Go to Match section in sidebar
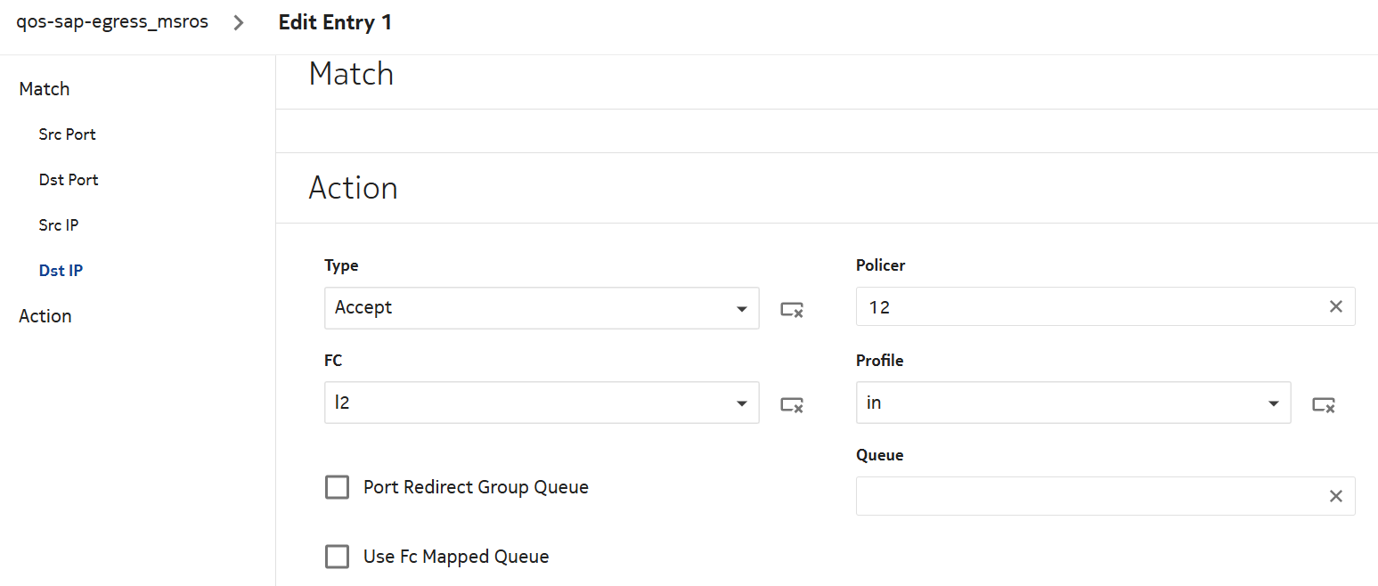The image size is (1378, 586). point(45,89)
